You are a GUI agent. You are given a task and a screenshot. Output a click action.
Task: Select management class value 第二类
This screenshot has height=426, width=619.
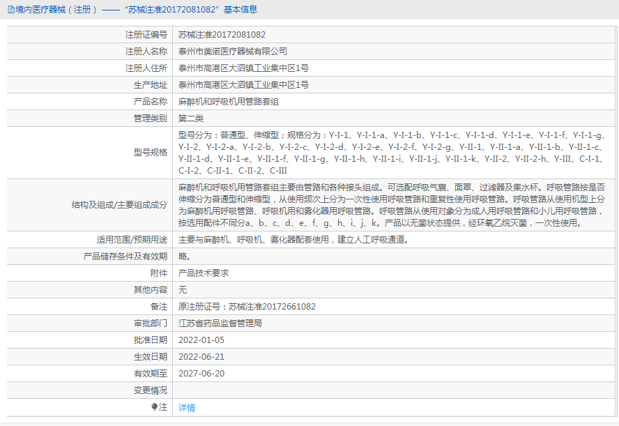[x=191, y=119]
